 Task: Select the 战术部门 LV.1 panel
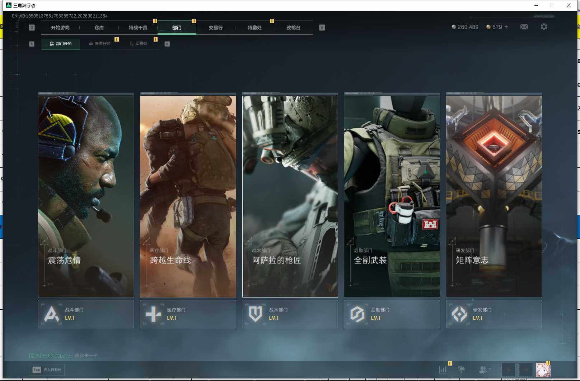click(290, 314)
